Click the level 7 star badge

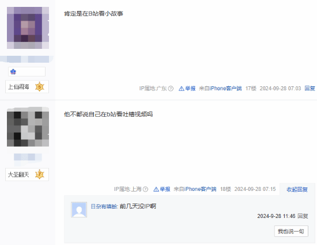point(40,174)
